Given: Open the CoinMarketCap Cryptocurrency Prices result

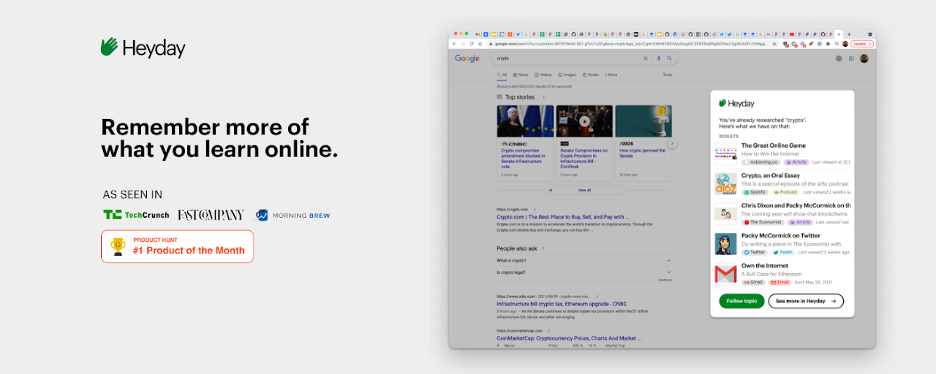Looking at the screenshot, I should [x=569, y=338].
